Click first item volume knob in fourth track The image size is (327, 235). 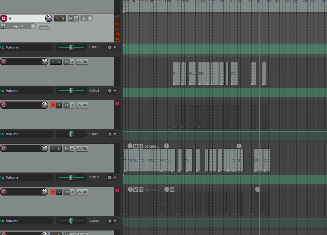(x=130, y=146)
